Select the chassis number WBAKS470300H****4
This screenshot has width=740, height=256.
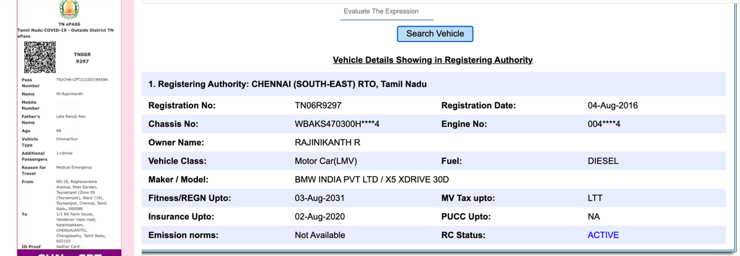tap(337, 124)
